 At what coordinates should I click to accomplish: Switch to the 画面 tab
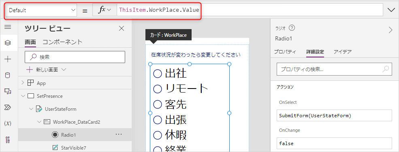[30, 42]
